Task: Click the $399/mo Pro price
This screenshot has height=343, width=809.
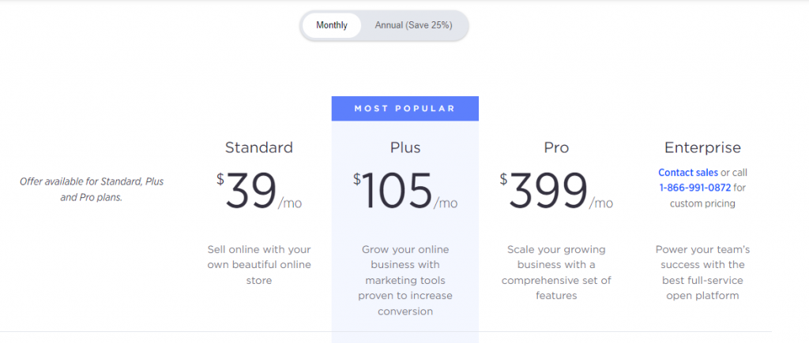Action: [x=549, y=192]
